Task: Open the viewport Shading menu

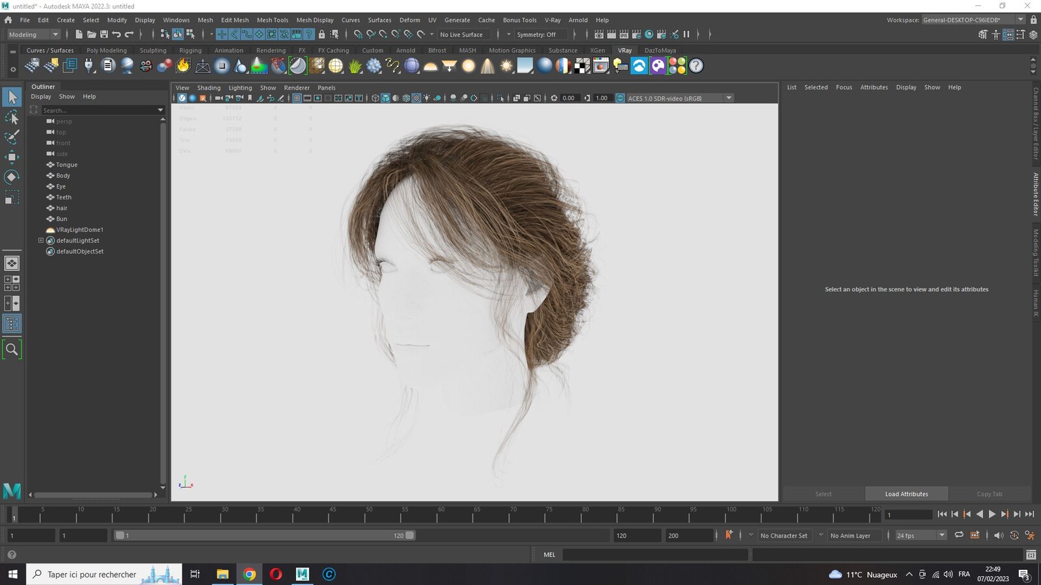Action: click(209, 88)
